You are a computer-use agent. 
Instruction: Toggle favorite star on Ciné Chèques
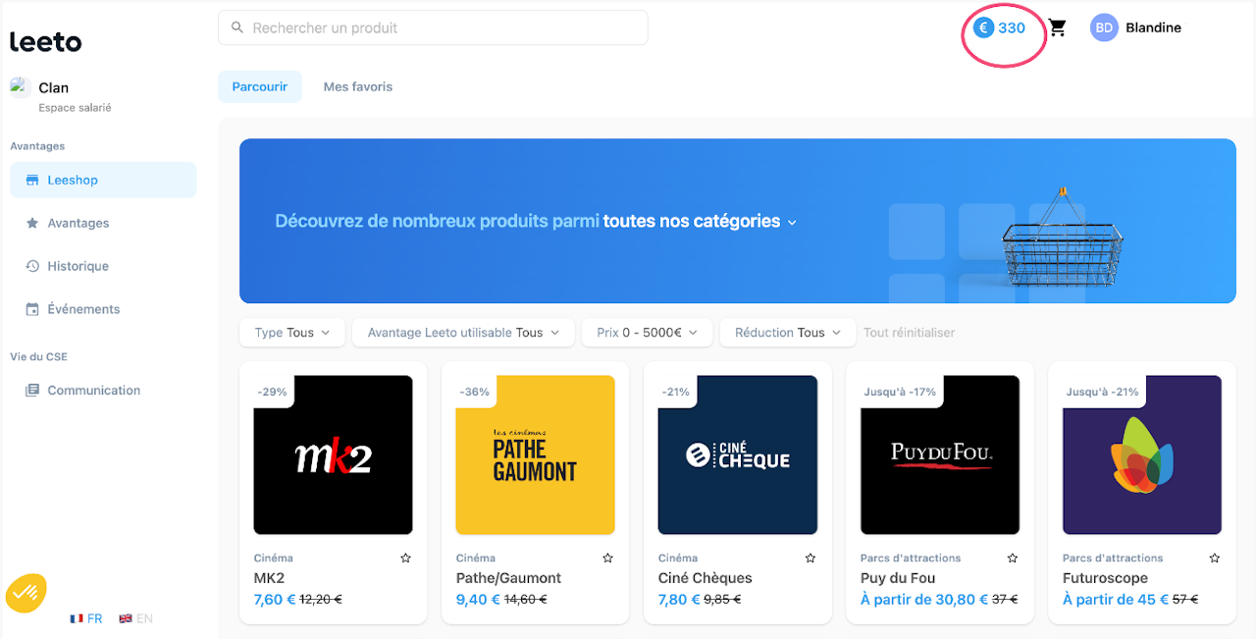click(x=810, y=558)
